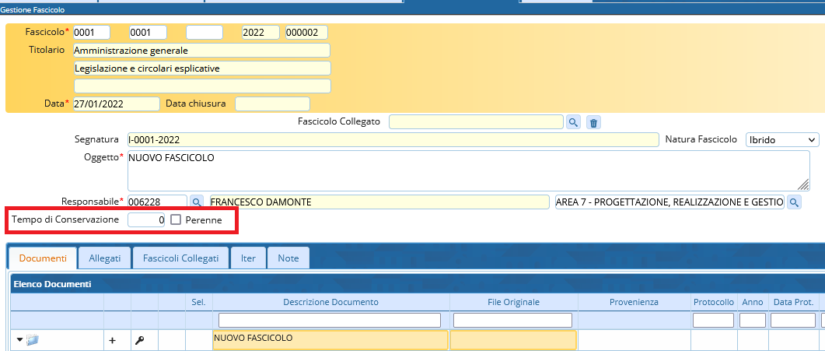The image size is (825, 351).
Task: Switch to the Allegati tab
Action: pyautogui.click(x=104, y=258)
